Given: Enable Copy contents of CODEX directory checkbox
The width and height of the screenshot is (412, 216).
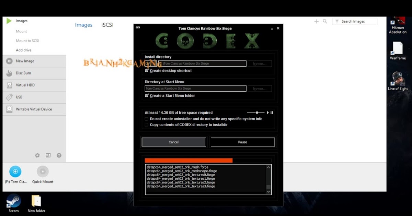Looking at the screenshot, I should 147,125.
